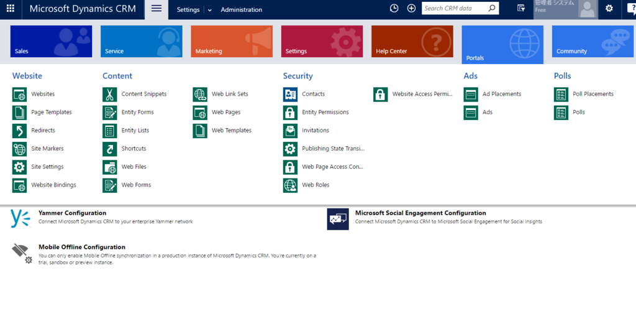636x316 pixels.
Task: Open the help chat icon at top right
Action: tap(631, 9)
